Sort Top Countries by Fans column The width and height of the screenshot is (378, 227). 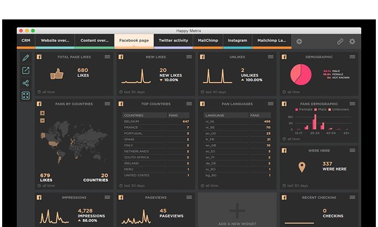click(x=178, y=115)
